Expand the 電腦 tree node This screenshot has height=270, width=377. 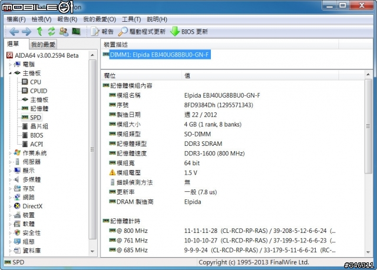[x=10, y=65]
